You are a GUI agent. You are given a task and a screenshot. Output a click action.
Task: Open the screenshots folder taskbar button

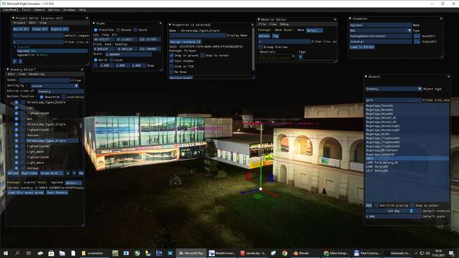[93, 253]
